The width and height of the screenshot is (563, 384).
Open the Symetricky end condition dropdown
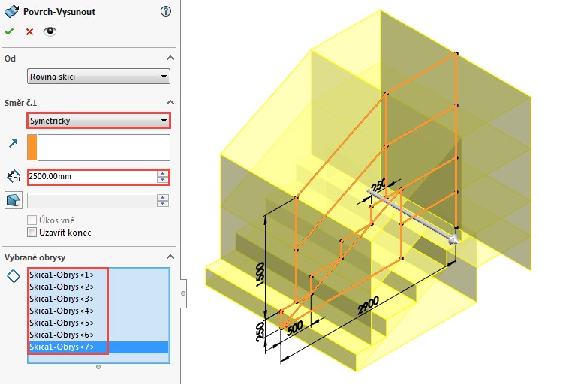point(98,121)
